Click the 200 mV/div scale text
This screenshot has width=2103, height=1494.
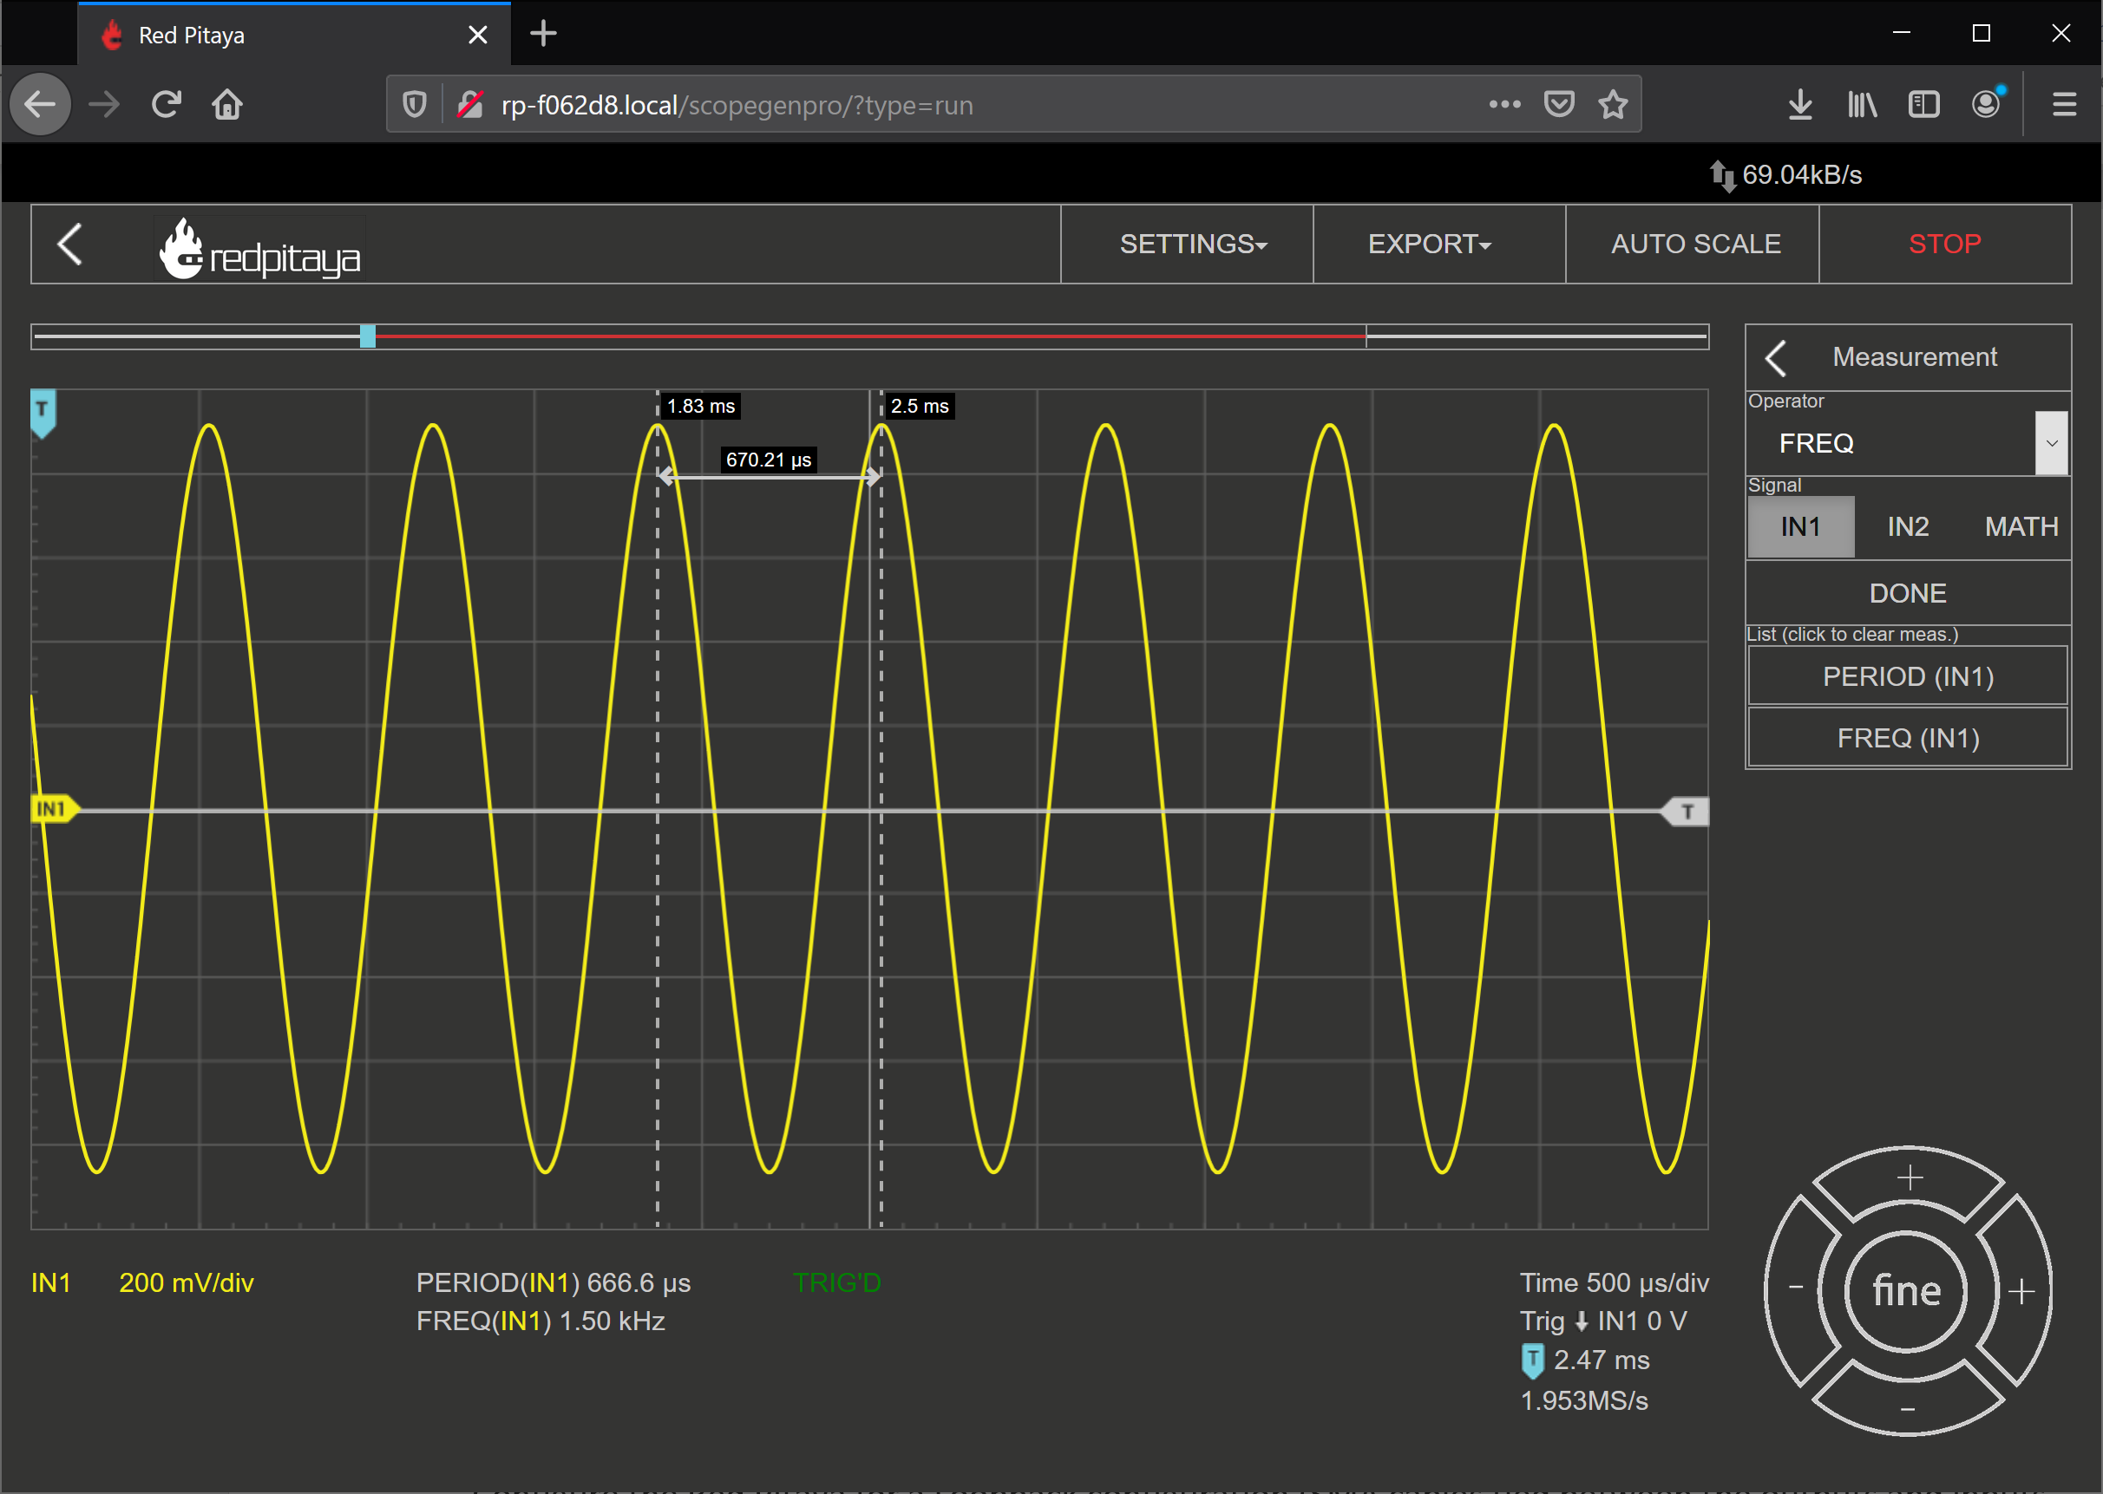(186, 1282)
